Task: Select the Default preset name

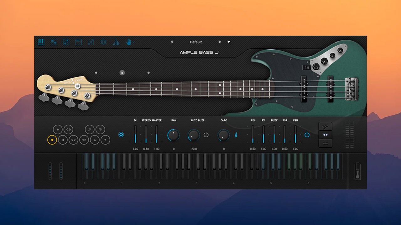Action: (x=195, y=42)
